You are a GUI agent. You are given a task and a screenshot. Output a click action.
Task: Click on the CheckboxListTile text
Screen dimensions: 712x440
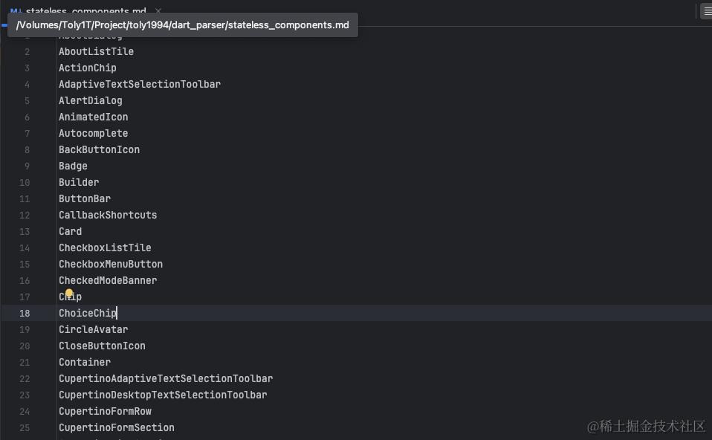[x=105, y=248]
